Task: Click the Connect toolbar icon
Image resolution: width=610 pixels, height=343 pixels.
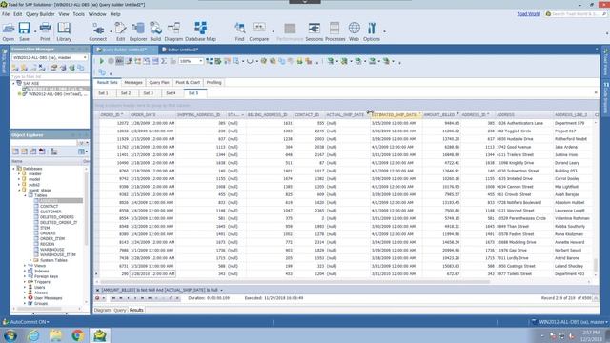Action: coord(97,31)
